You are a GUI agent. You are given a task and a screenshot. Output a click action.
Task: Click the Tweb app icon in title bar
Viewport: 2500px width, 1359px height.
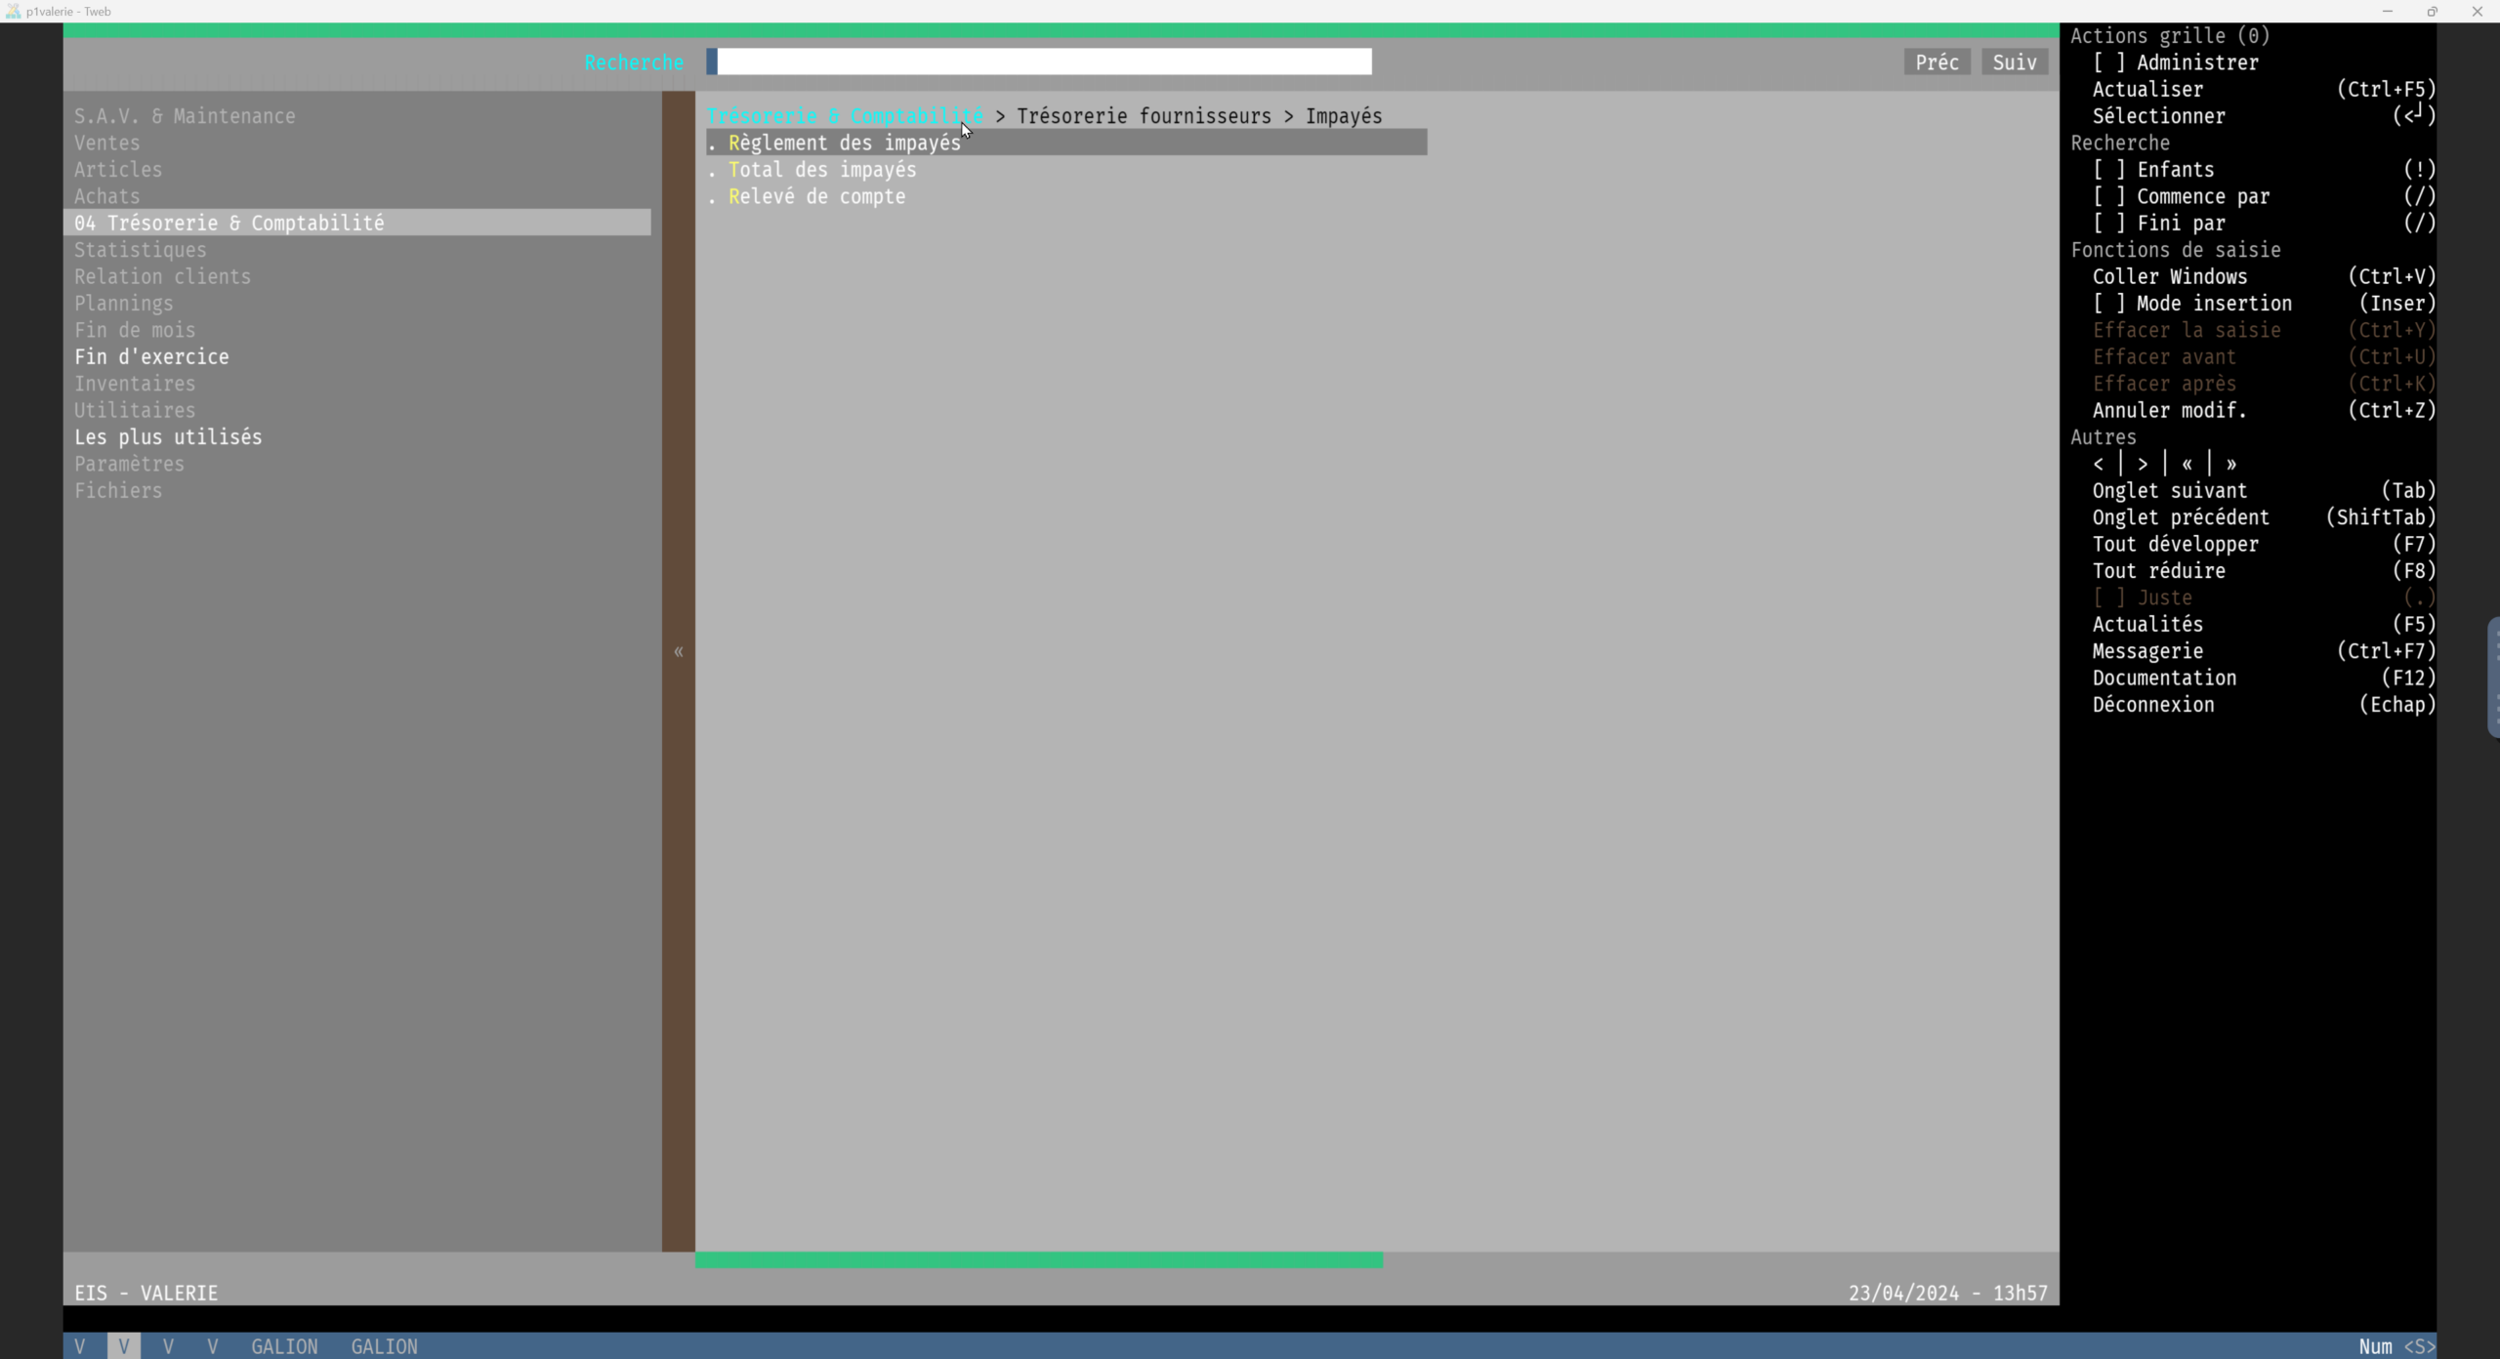(13, 11)
